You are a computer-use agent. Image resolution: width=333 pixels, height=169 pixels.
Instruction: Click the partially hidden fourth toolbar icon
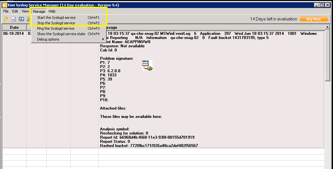coord(28,19)
